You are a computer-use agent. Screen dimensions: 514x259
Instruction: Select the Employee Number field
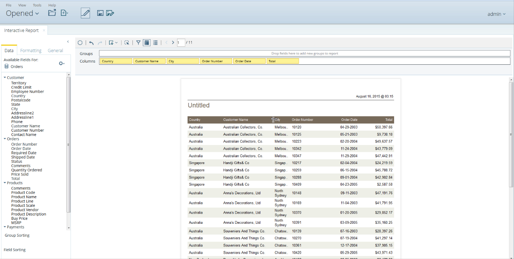27,92
